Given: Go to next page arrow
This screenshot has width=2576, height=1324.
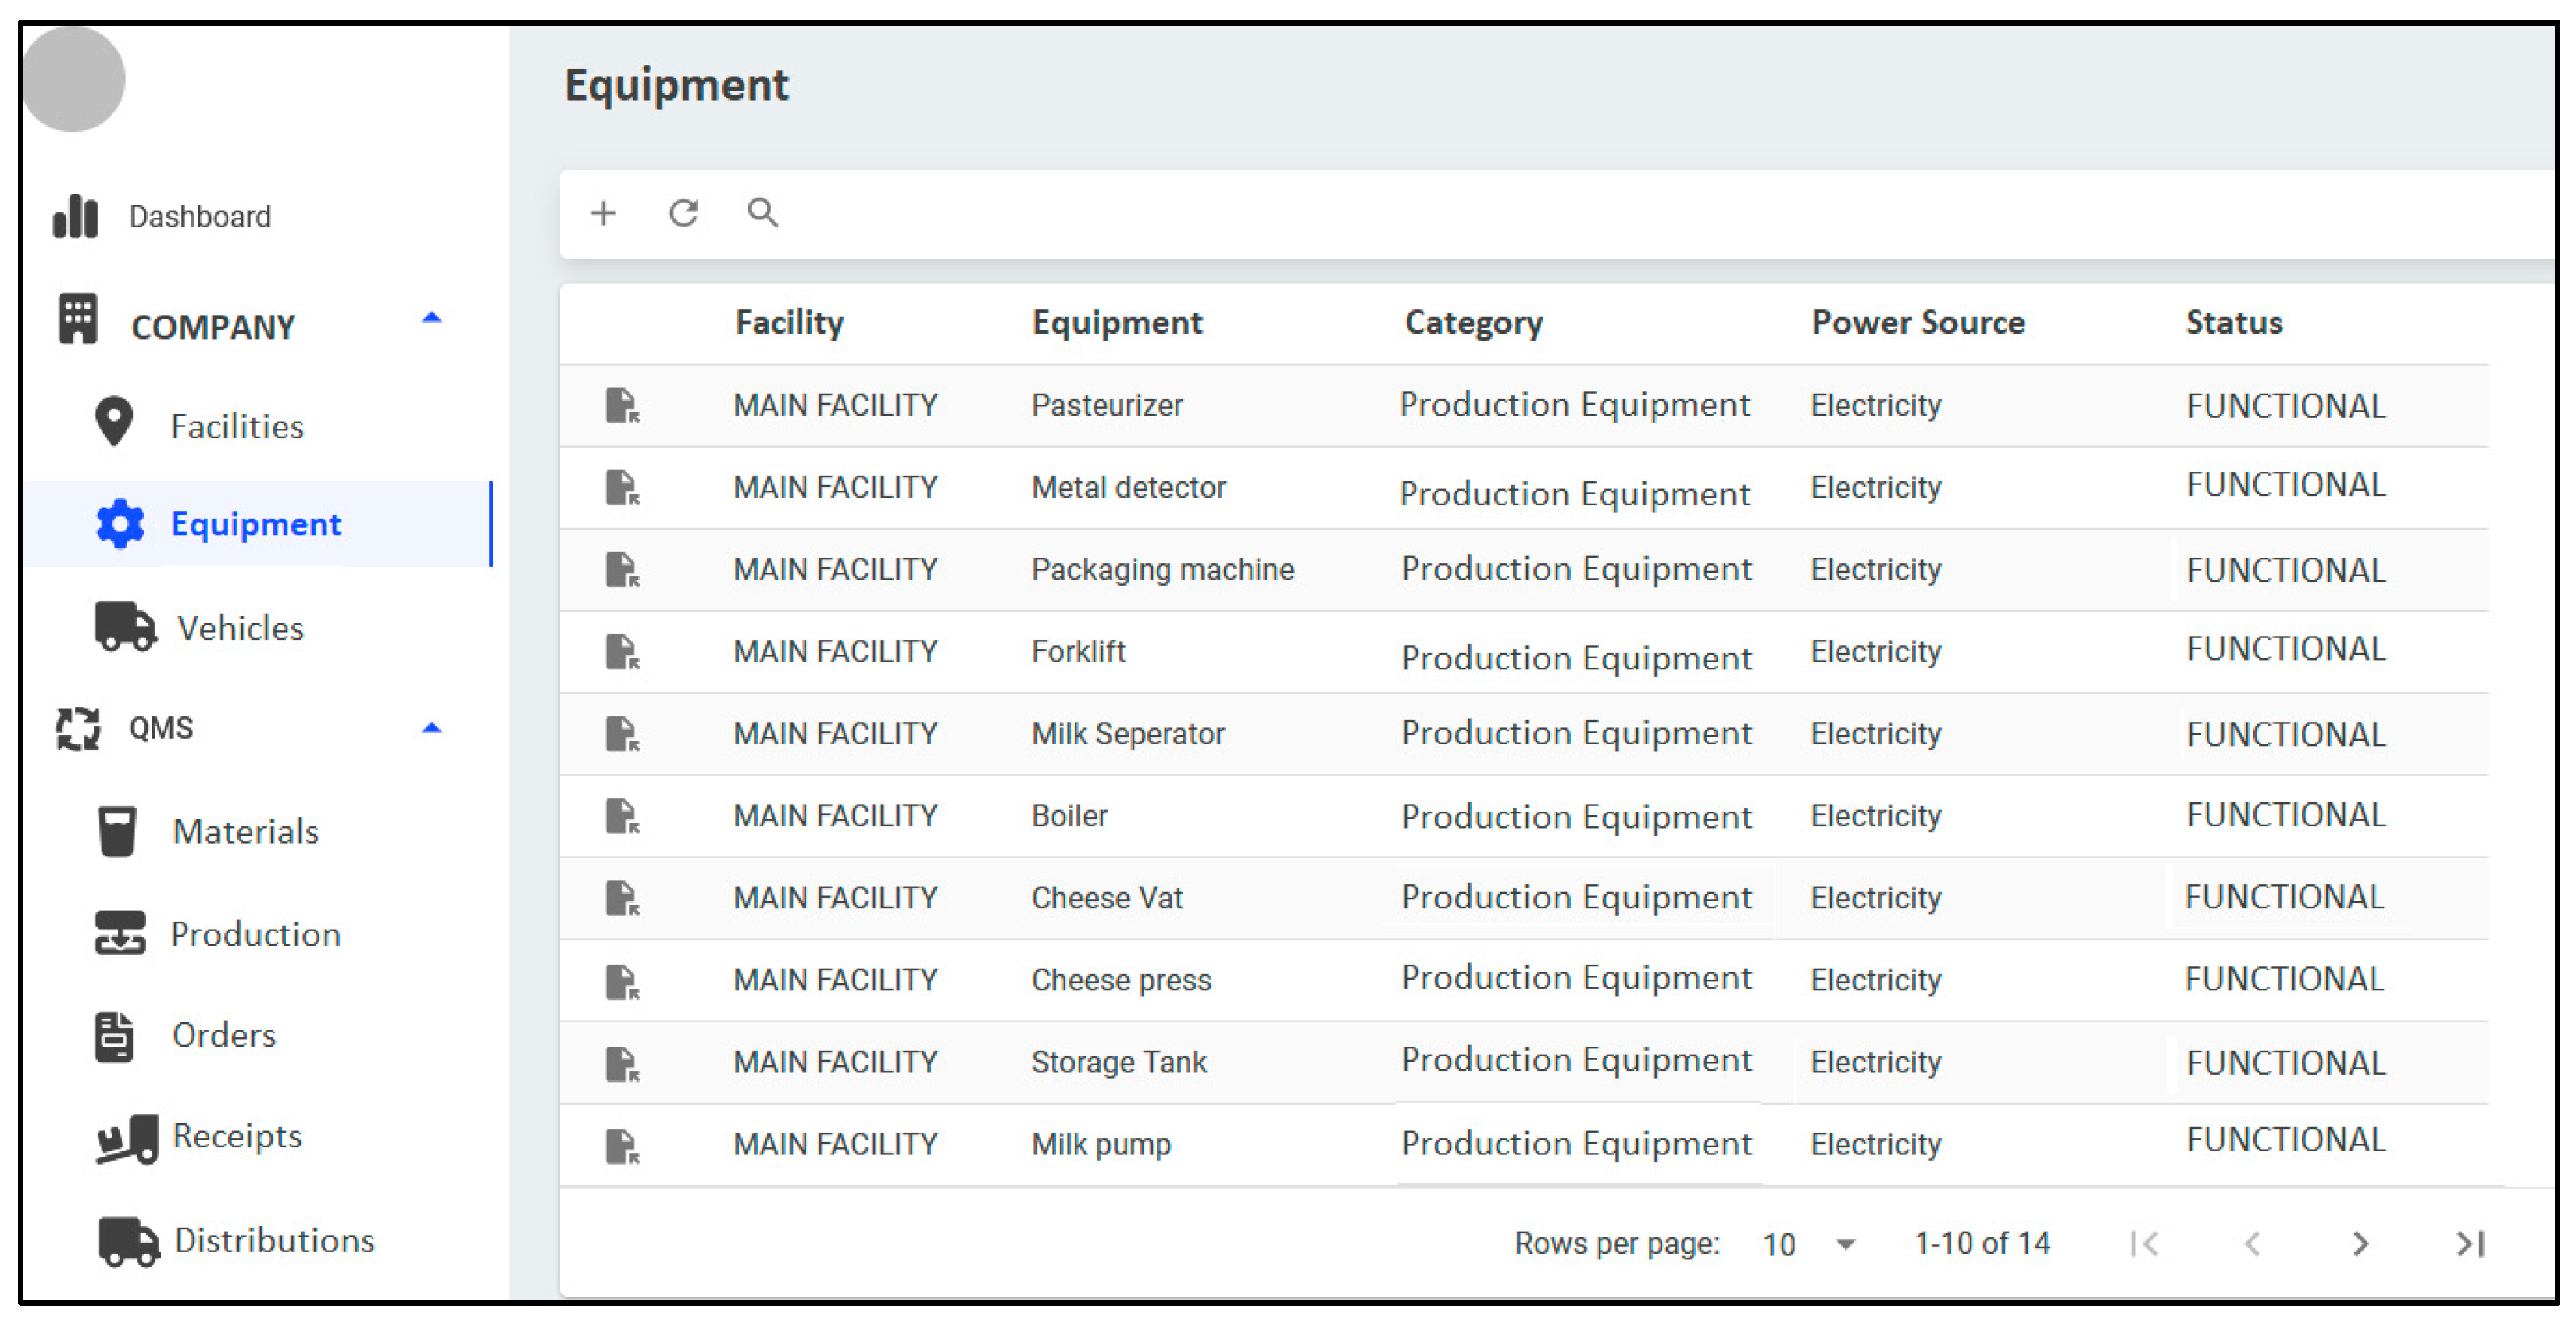Looking at the screenshot, I should pos(2360,1243).
